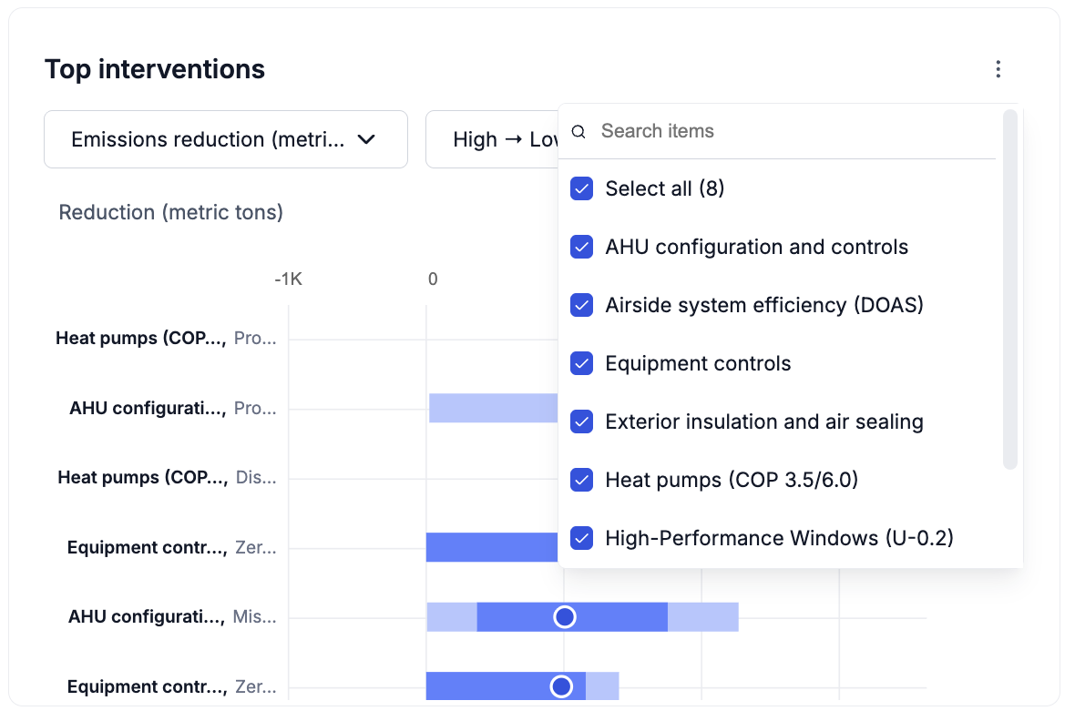The width and height of the screenshot is (1075, 721).
Task: Uncheck Airside system efficiency (DOAS)
Action: click(x=582, y=305)
